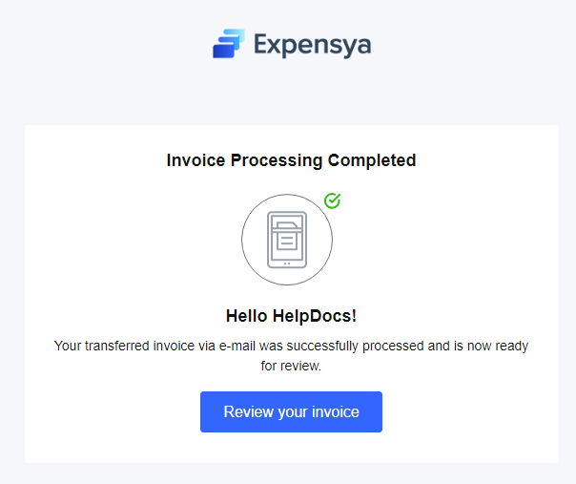Viewport: 576px width, 484px height.
Task: Click the 'for review.' text line
Action: [x=291, y=365]
